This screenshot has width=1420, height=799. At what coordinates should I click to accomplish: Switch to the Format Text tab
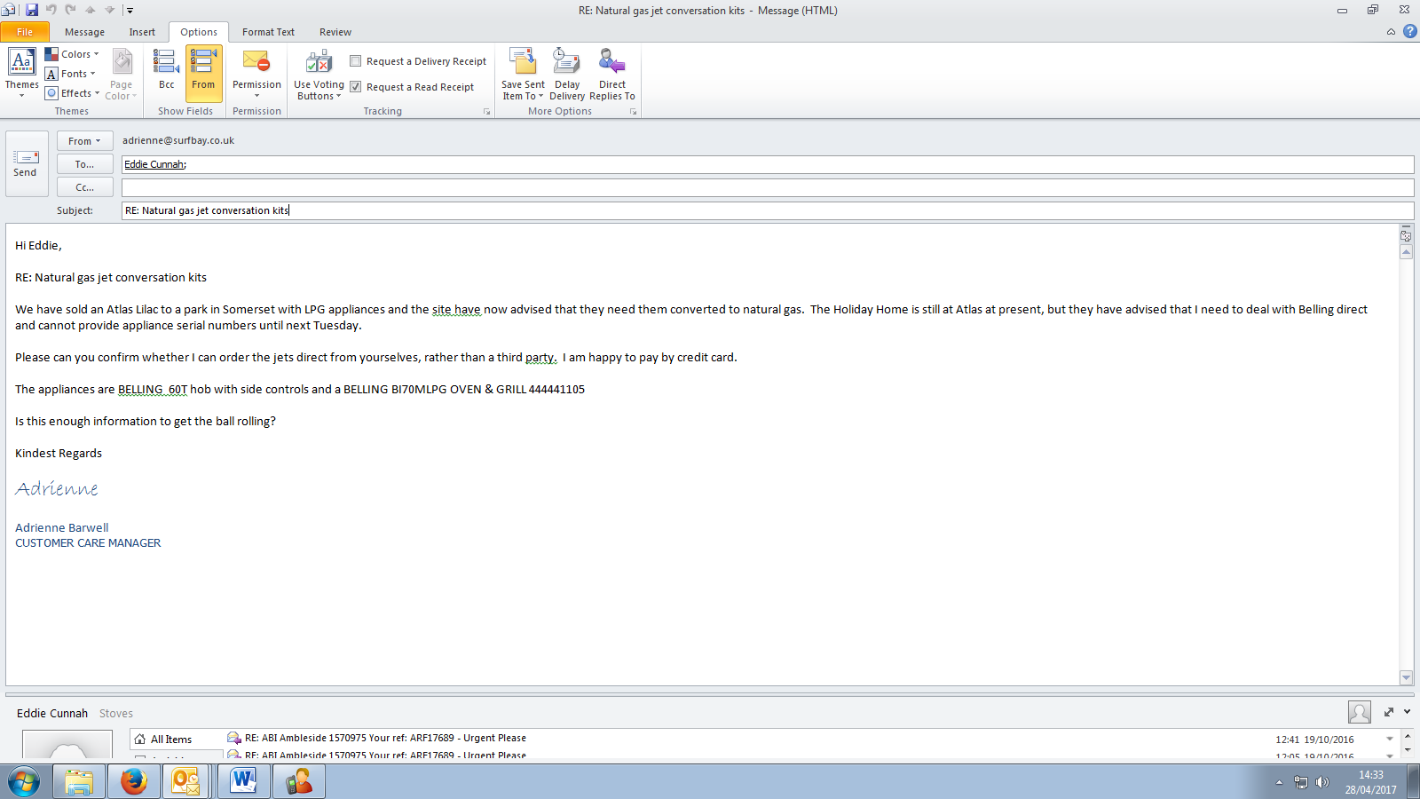coord(268,32)
